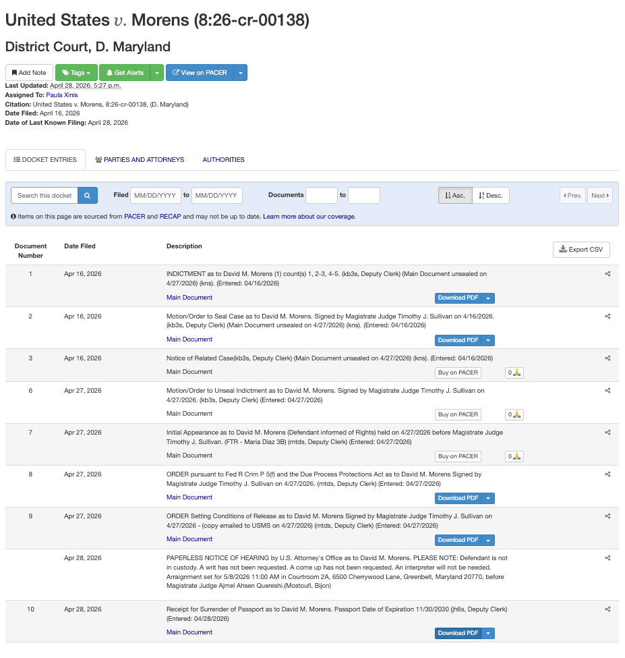This screenshot has width=625, height=658.
Task: Open the Authorities tab
Action: tap(223, 160)
